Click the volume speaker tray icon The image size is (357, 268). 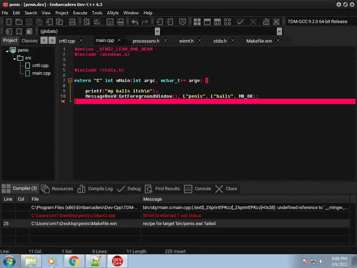pos(321,261)
